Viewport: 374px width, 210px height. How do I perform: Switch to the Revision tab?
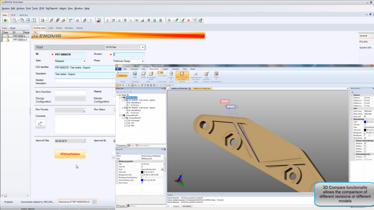click(69, 28)
